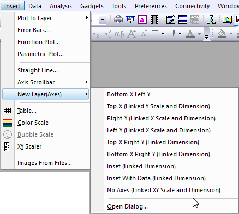This screenshot has height=214, width=239.
Task: Open the fill color dropdown arrow
Action: tap(231, 34)
